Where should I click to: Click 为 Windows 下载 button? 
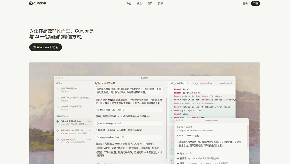pos(45,47)
